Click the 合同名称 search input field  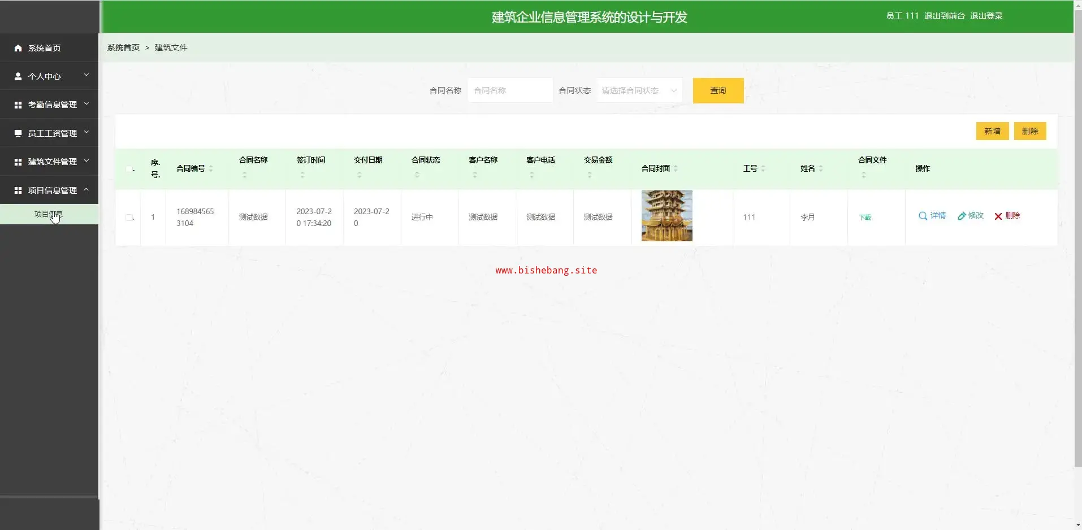[x=509, y=90]
